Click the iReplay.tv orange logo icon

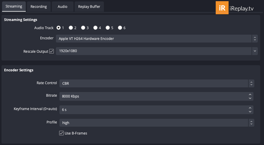click(x=222, y=8)
